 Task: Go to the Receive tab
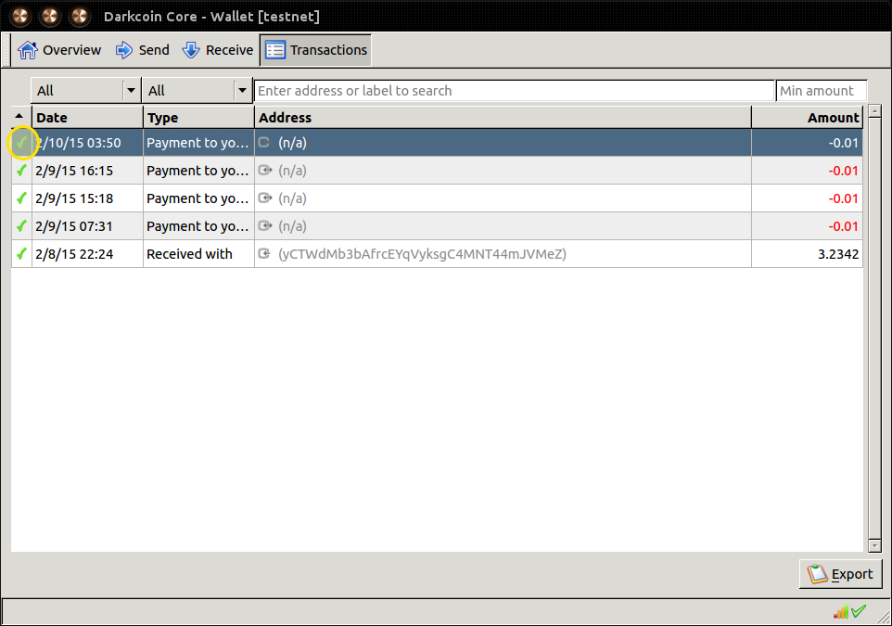click(218, 50)
